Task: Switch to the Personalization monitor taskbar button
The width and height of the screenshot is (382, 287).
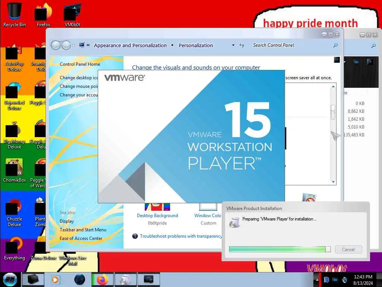Action: (x=148, y=280)
